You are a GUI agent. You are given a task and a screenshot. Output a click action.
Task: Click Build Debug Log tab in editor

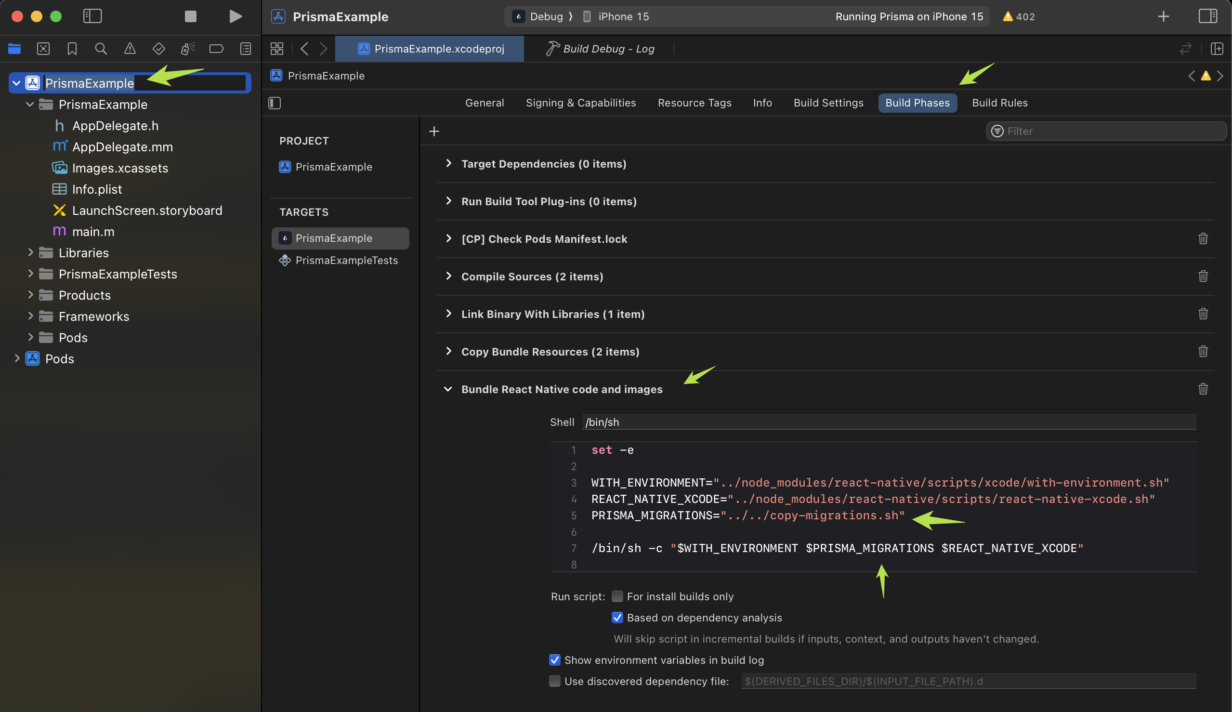tap(601, 48)
